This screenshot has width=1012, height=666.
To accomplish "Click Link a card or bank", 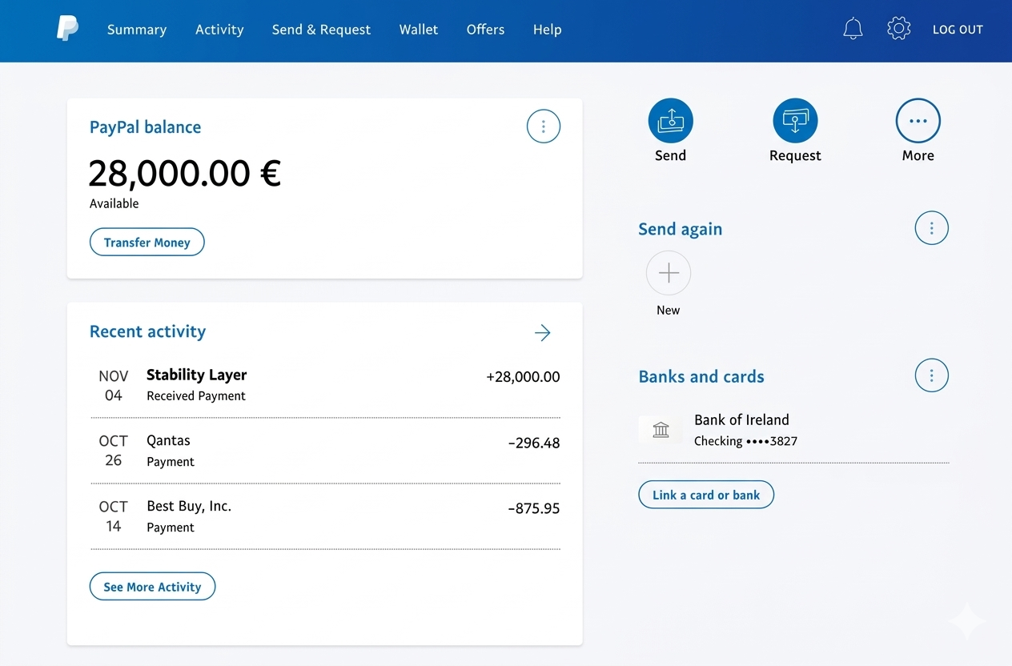I will tap(706, 495).
